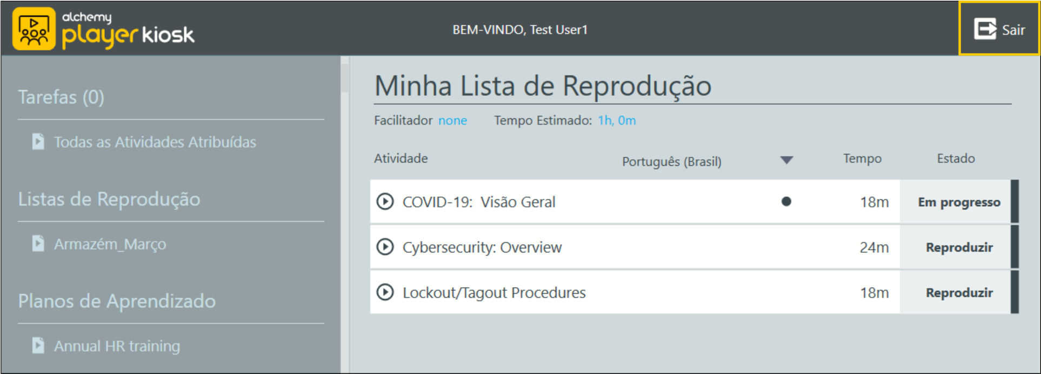The height and width of the screenshot is (374, 1041).
Task: Expand the Listas de Reprodução section
Action: click(x=109, y=199)
